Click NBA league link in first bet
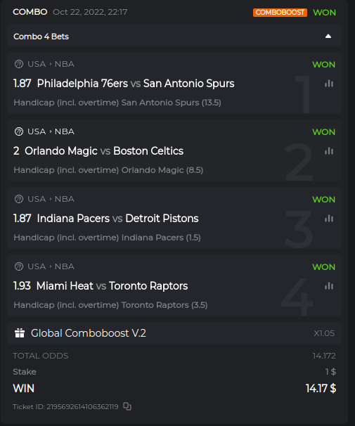355x426 pixels. coord(65,64)
